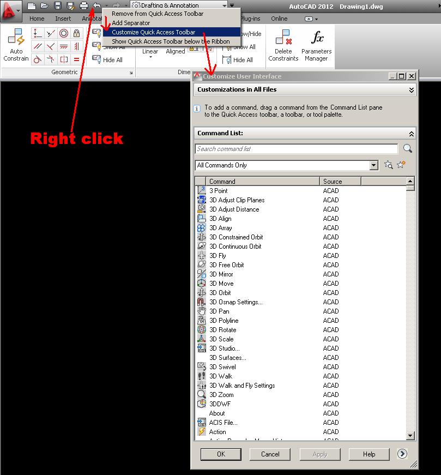Choose Show Quick Access Toolbar below the Ribbon

[171, 41]
